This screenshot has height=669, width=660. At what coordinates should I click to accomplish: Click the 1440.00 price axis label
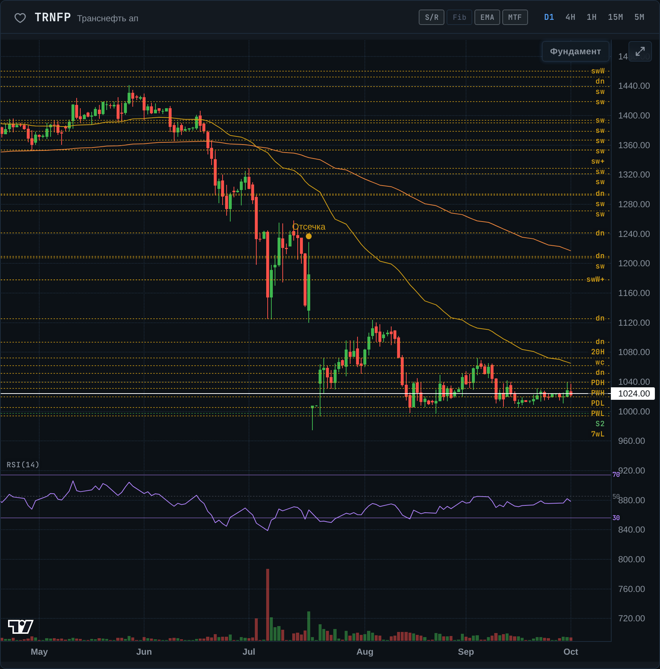tap(634, 86)
